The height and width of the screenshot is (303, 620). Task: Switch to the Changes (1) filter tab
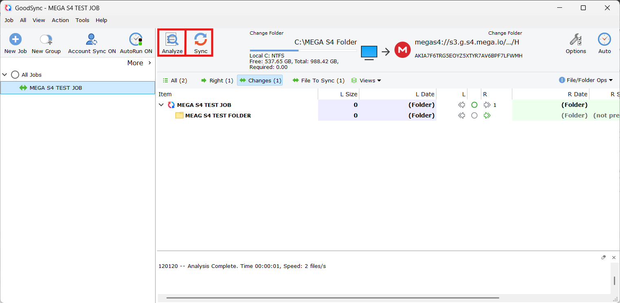pos(260,80)
